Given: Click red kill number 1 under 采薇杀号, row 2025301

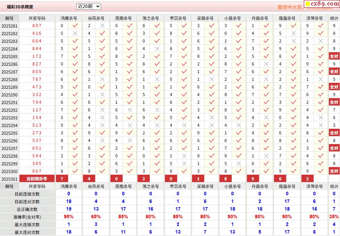Looking at the screenshot, I should [198, 179].
